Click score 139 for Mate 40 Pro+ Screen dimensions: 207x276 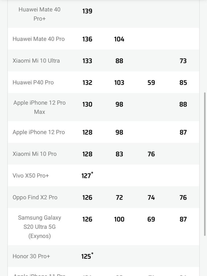point(87,11)
